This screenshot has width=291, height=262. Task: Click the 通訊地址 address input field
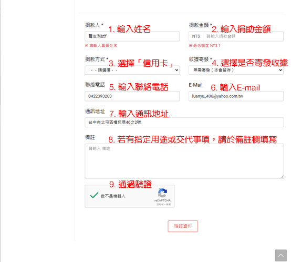click(184, 122)
